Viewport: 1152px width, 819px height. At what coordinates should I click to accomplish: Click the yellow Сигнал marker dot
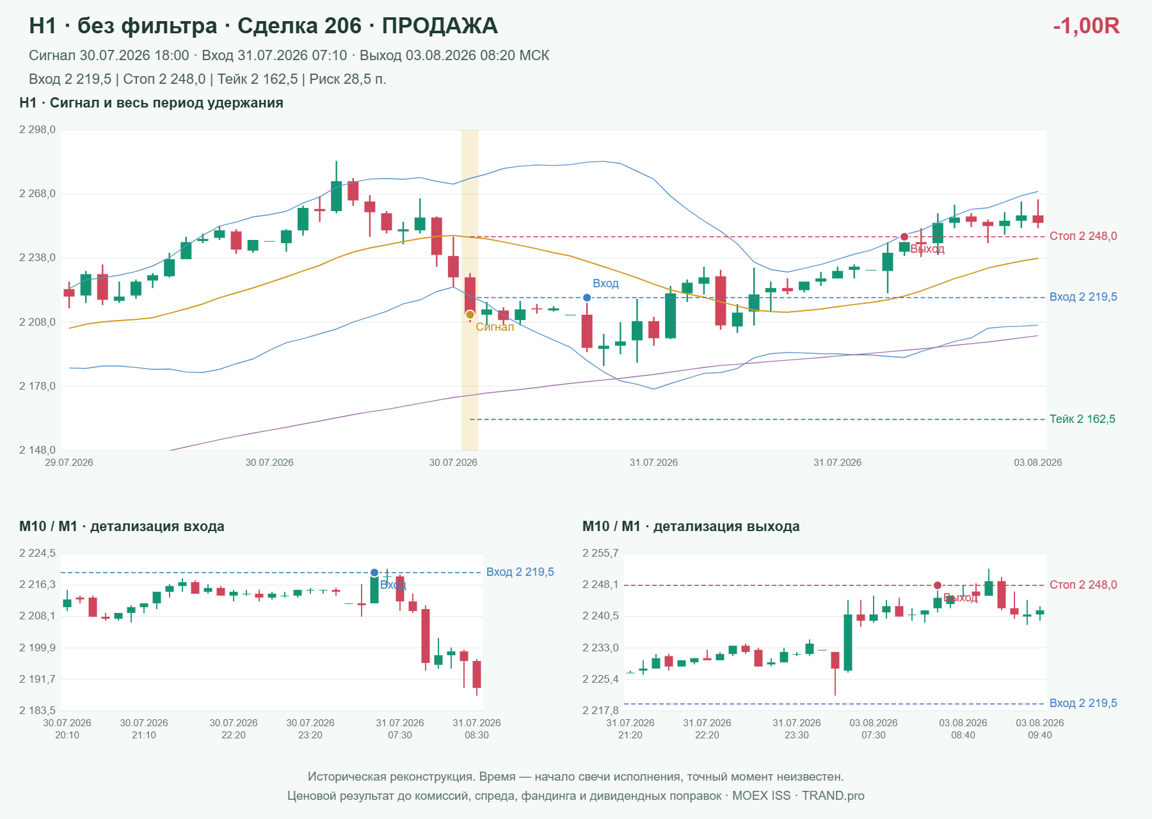click(x=470, y=314)
